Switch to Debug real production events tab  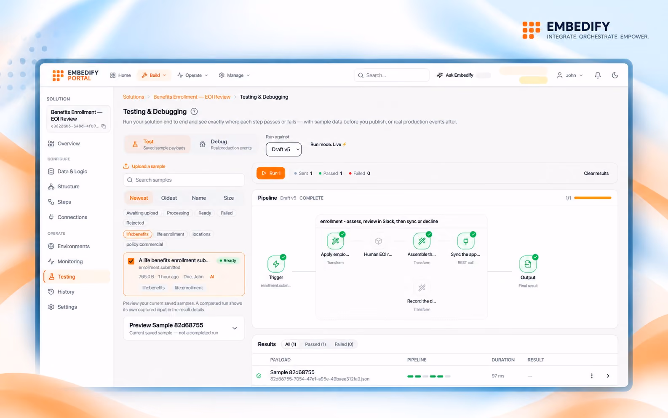(x=225, y=145)
